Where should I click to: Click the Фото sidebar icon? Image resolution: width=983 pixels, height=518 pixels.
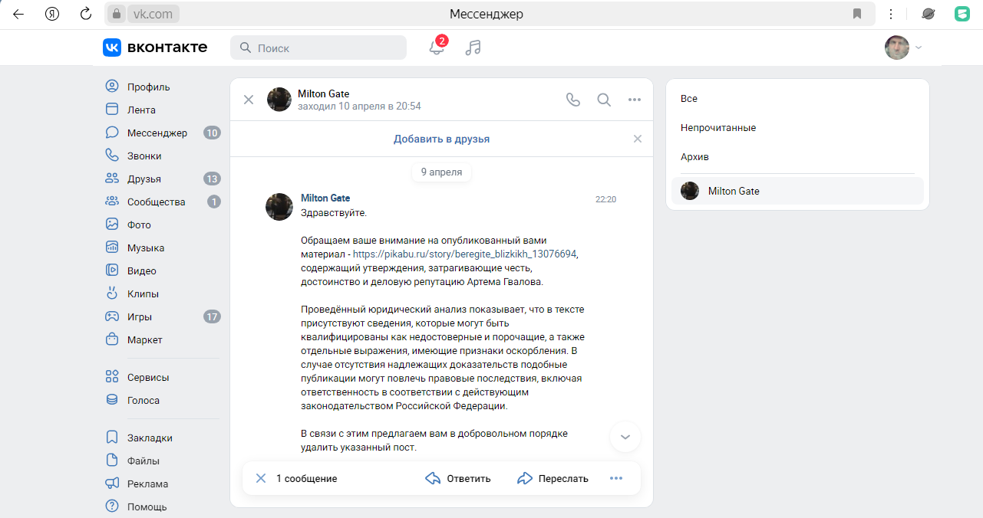(x=112, y=225)
